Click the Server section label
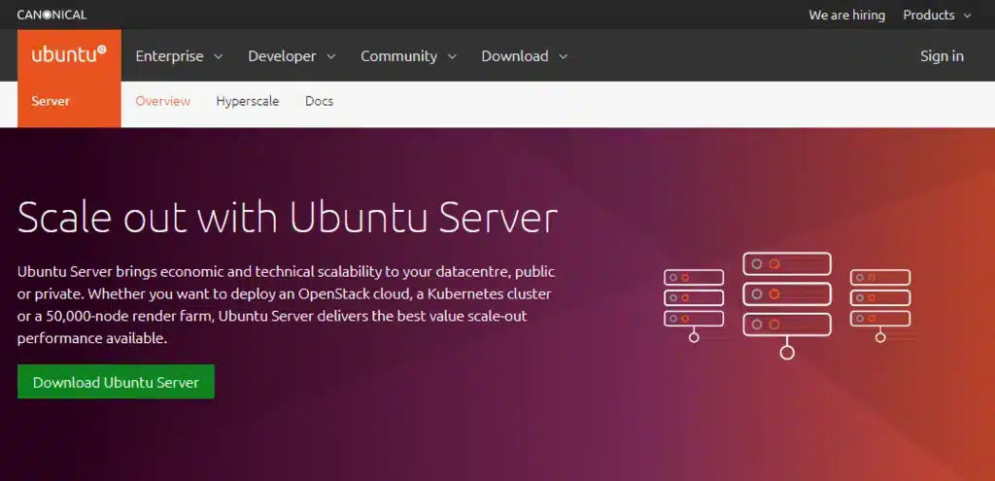The image size is (995, 481). (51, 101)
